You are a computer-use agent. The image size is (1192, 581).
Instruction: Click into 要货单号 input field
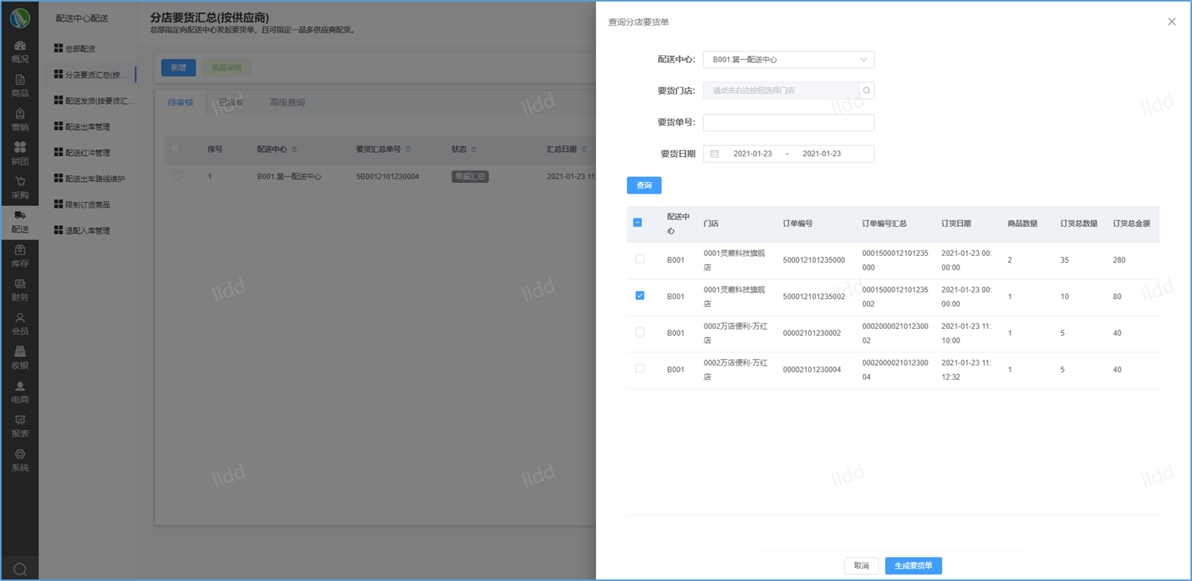click(x=788, y=123)
